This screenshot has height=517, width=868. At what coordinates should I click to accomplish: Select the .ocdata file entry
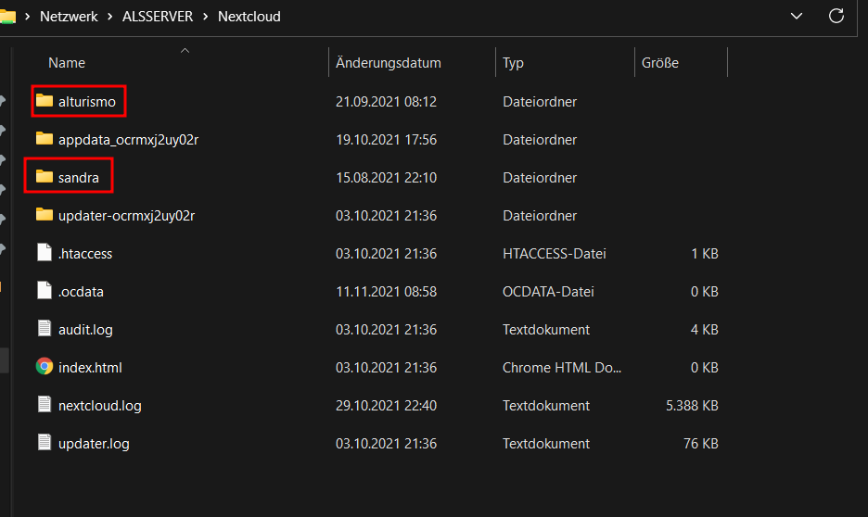coord(377,292)
